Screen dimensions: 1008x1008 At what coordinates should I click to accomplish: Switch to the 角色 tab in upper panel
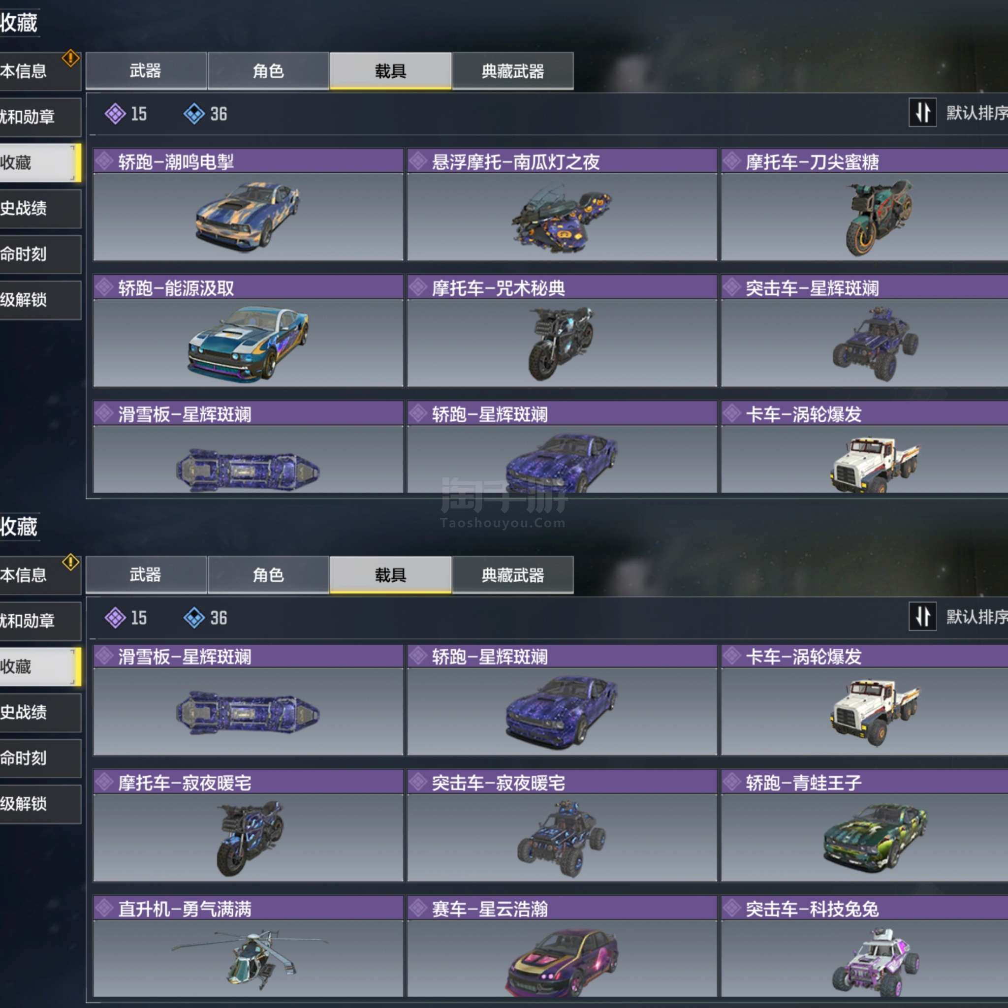coord(268,71)
